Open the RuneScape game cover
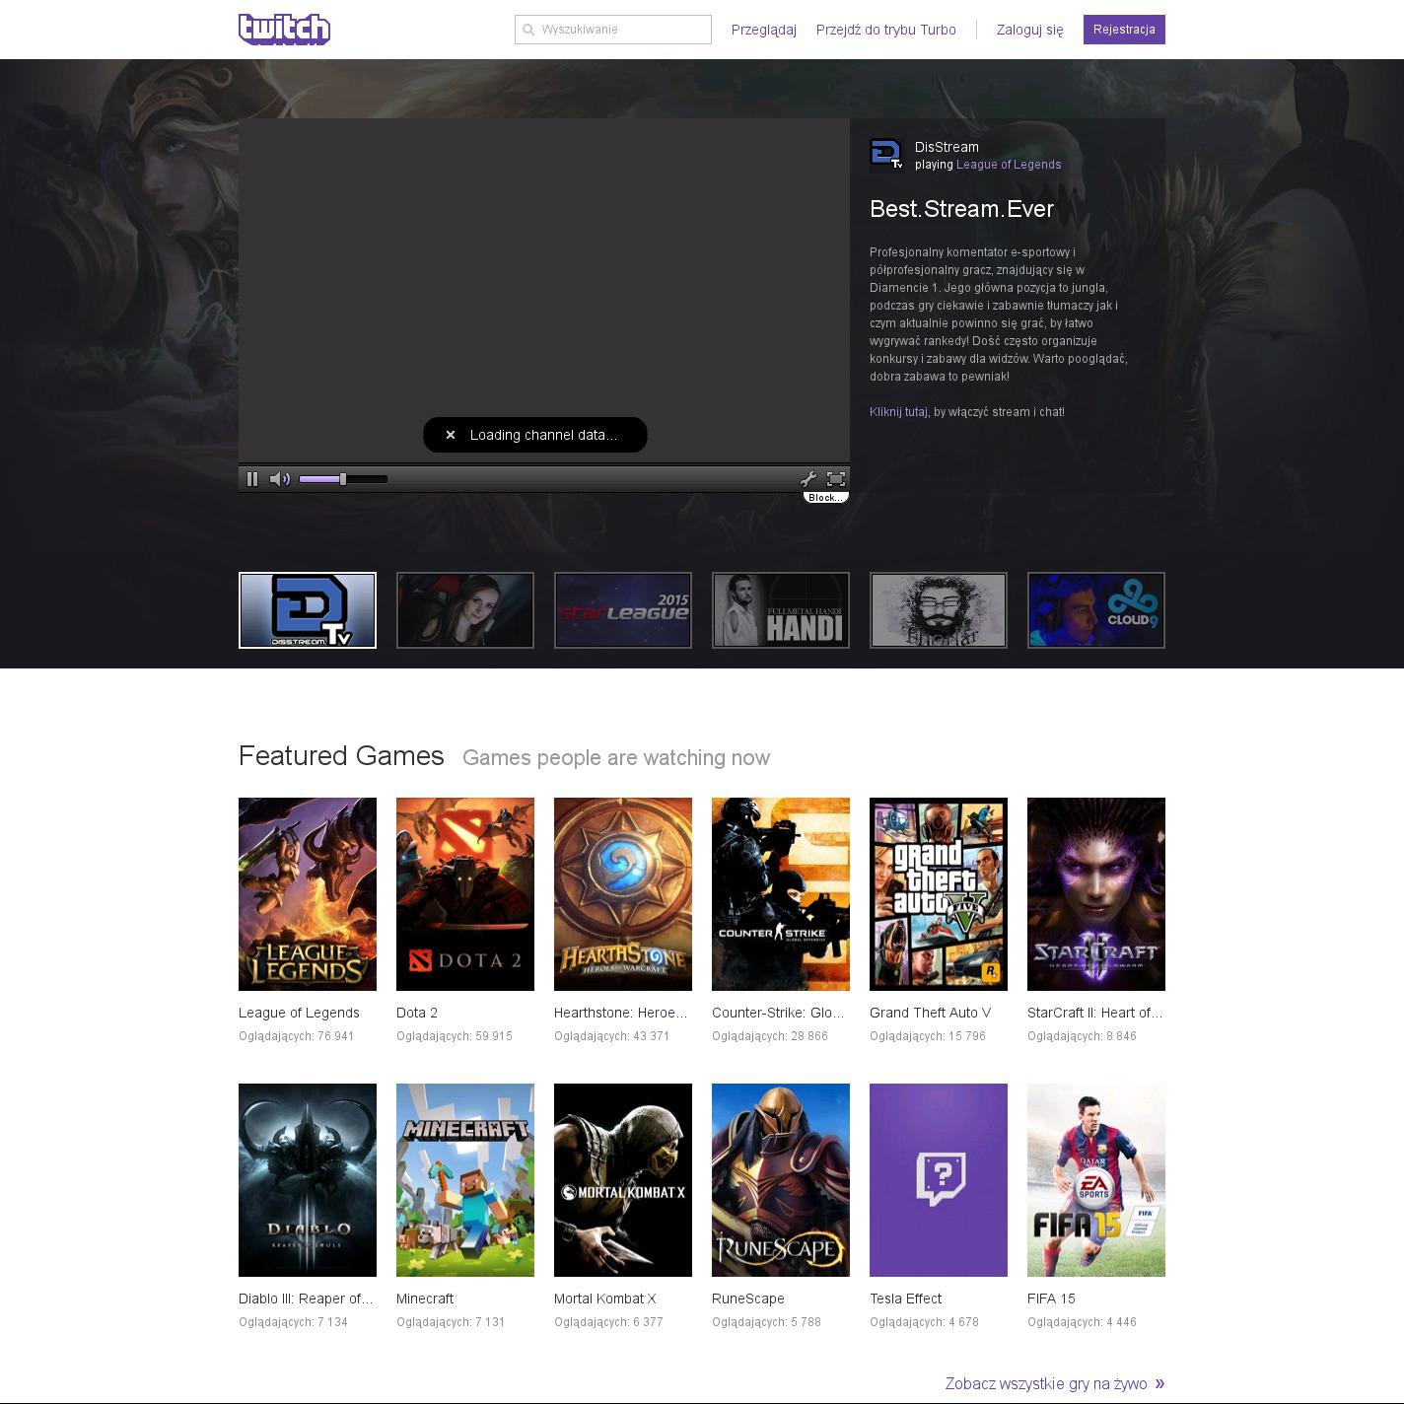Viewport: 1404px width, 1404px height. tap(781, 1180)
